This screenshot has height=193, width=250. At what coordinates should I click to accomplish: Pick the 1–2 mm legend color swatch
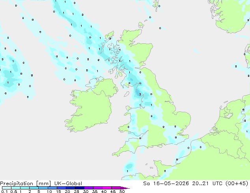click(x=25, y=188)
